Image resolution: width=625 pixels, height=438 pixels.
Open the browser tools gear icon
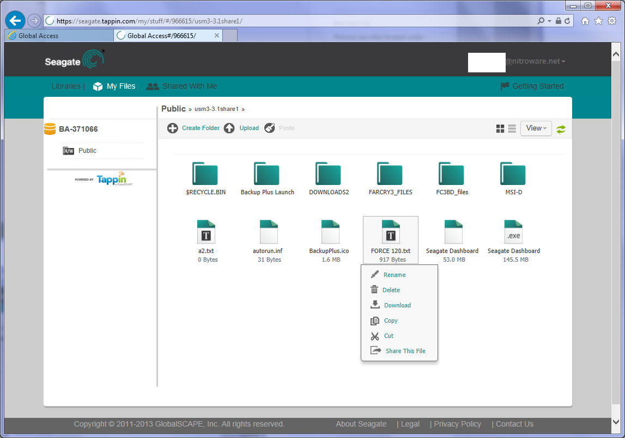[612, 21]
